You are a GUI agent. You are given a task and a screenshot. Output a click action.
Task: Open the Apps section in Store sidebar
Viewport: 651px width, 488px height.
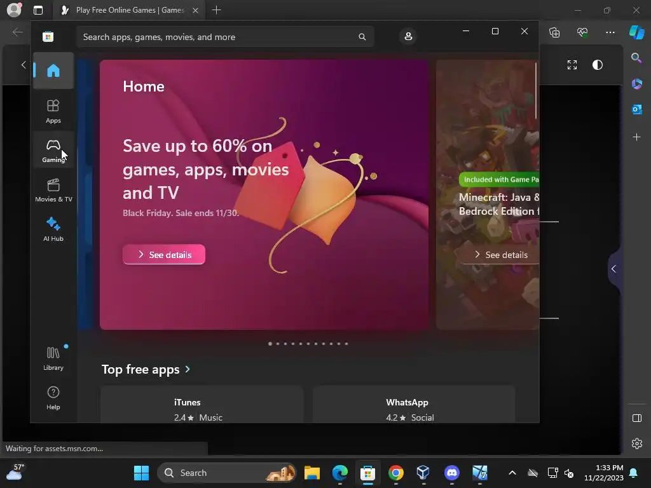(x=53, y=111)
